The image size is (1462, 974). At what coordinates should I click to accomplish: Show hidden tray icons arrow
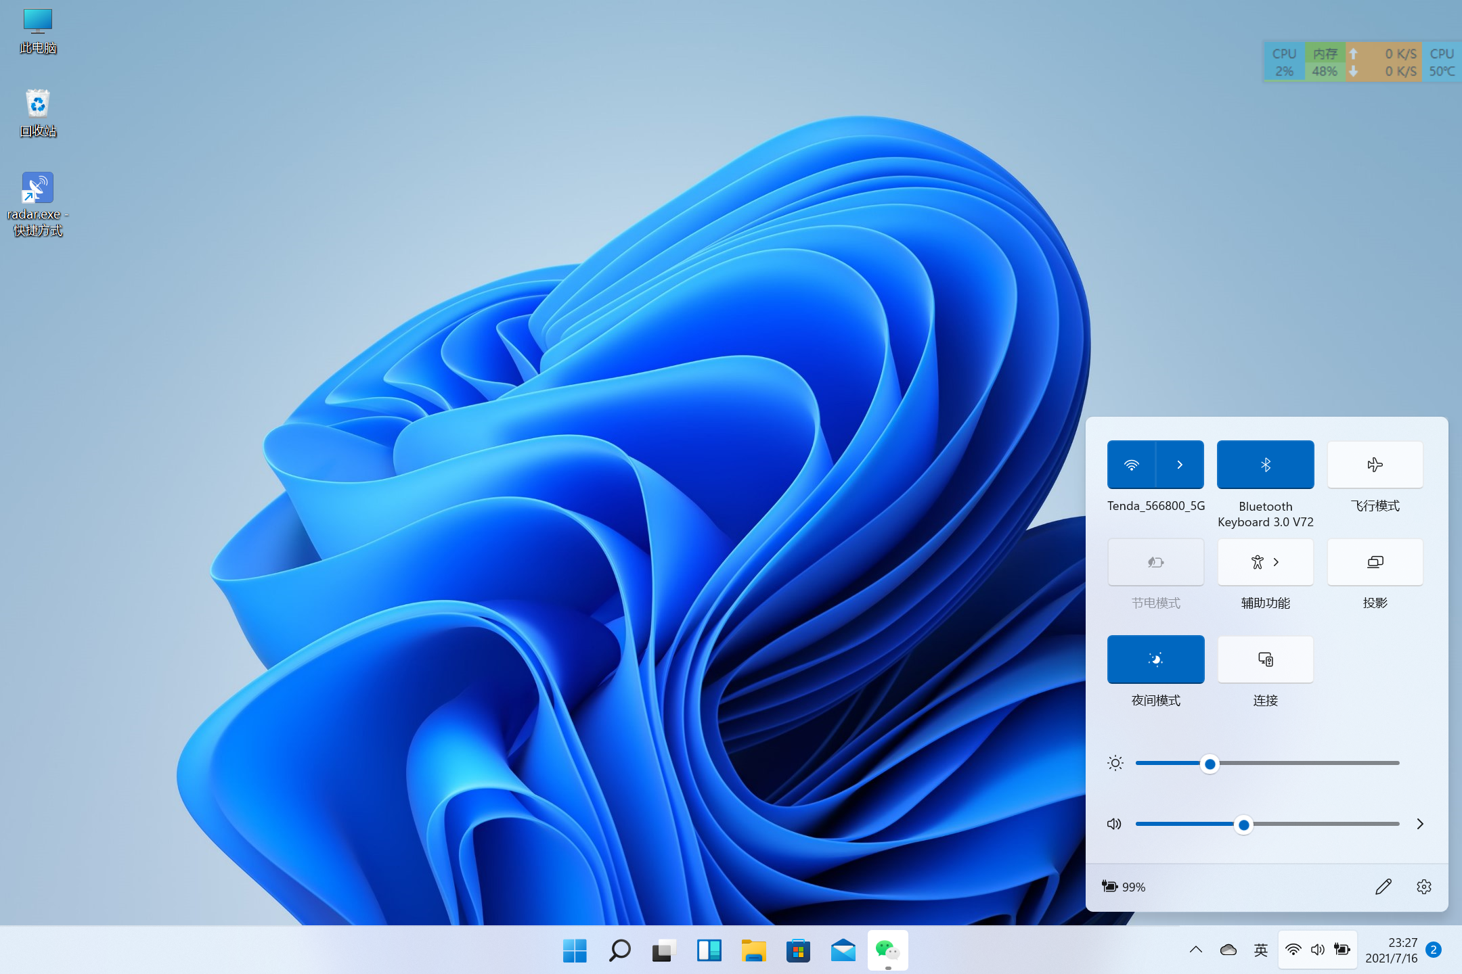coord(1196,950)
